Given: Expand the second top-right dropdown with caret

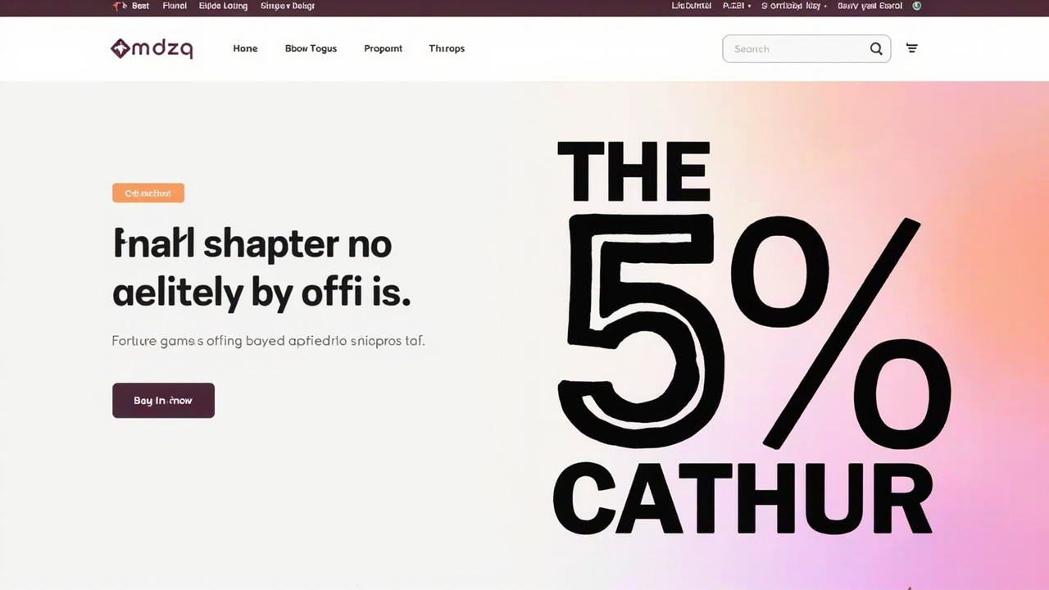Looking at the screenshot, I should 736,6.
